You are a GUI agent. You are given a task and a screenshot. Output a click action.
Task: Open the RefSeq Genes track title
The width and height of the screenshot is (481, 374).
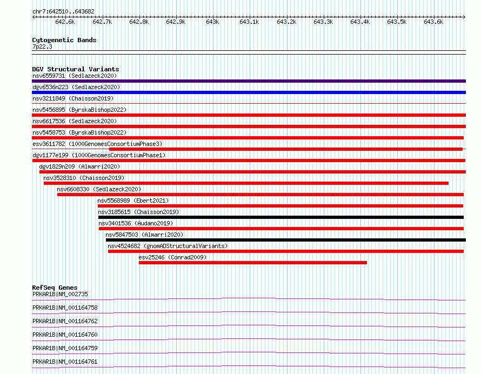[55, 288]
